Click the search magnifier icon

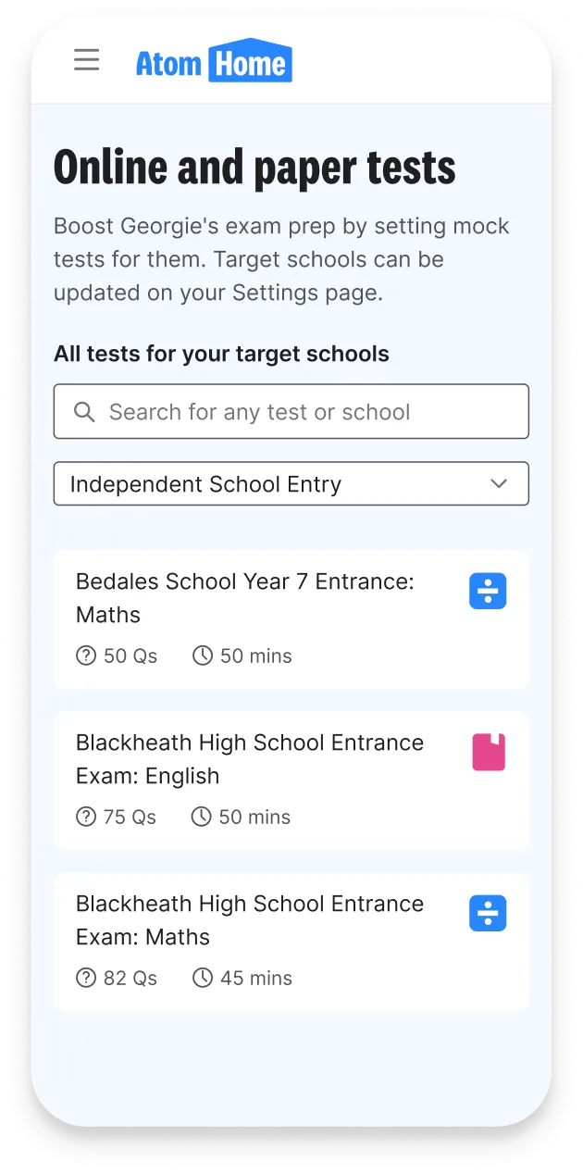click(x=84, y=412)
